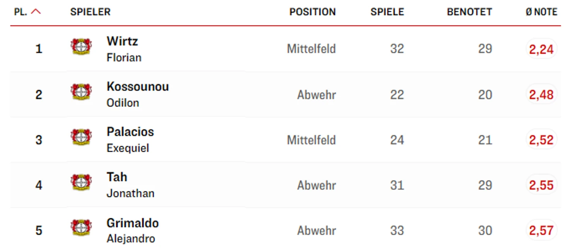Sort by the SPIELER column header
The image size is (565, 248).
[90, 12]
